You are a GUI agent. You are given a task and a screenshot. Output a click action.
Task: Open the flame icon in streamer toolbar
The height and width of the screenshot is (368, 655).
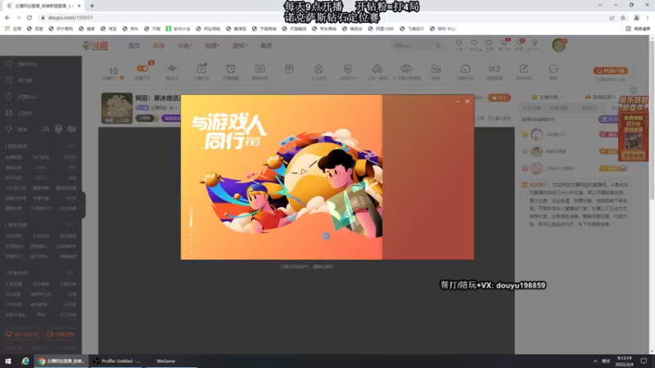[318, 69]
